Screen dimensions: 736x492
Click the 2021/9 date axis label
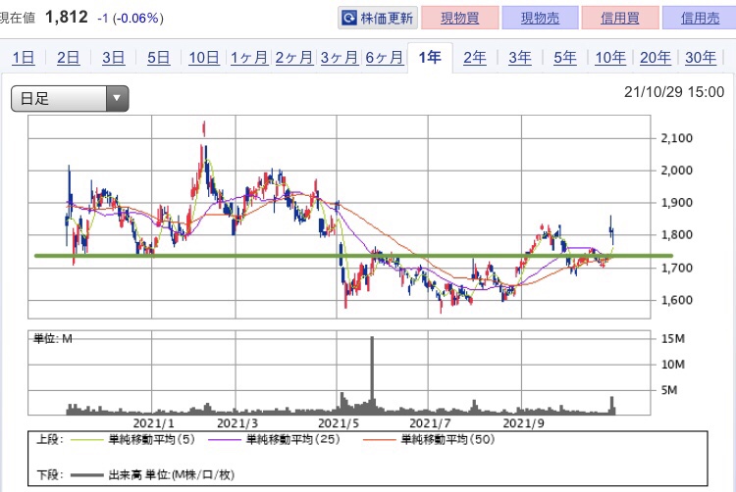(523, 423)
